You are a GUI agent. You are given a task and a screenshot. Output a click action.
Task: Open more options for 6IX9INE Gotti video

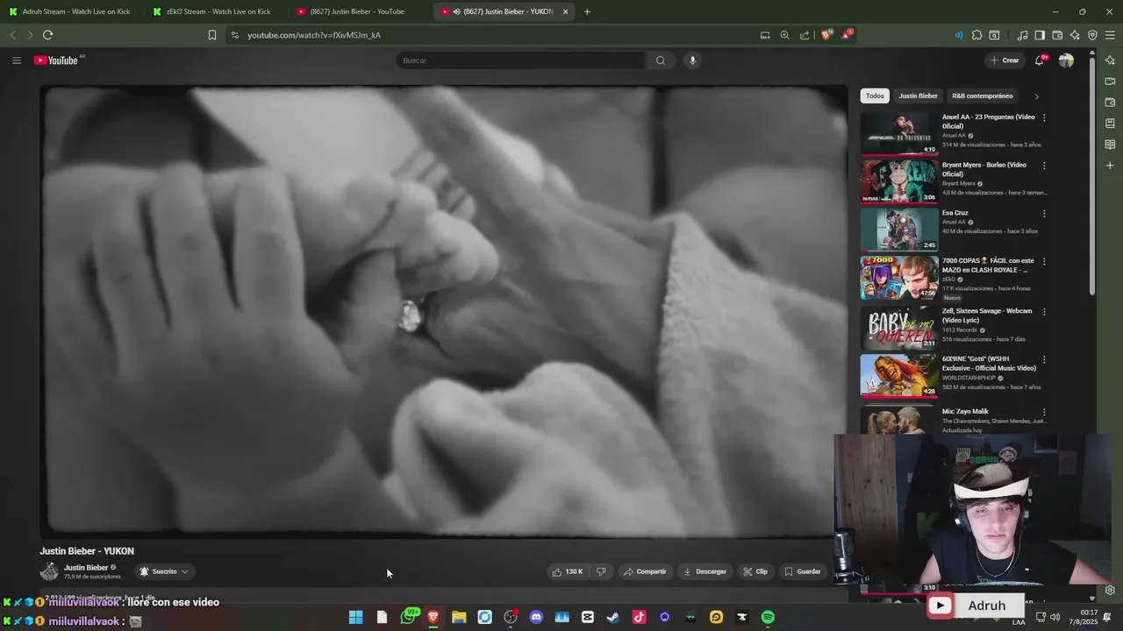[1043, 359]
